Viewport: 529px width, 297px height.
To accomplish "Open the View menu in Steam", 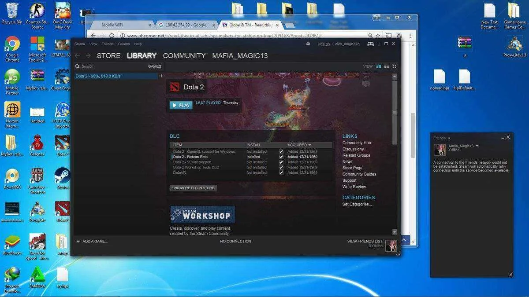I will pos(93,44).
